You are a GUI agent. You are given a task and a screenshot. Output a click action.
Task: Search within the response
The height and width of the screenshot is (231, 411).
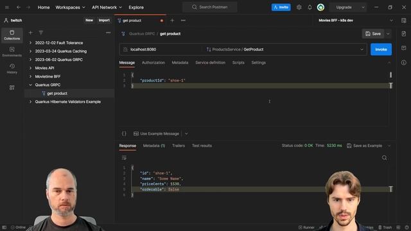[384, 158]
